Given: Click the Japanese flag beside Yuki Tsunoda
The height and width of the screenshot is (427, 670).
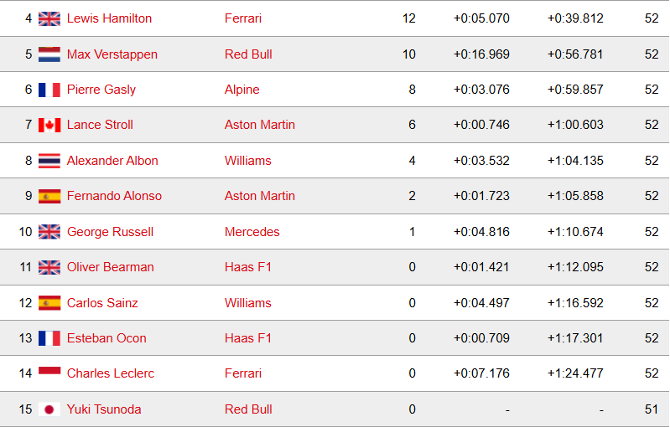Looking at the screenshot, I should tap(49, 409).
